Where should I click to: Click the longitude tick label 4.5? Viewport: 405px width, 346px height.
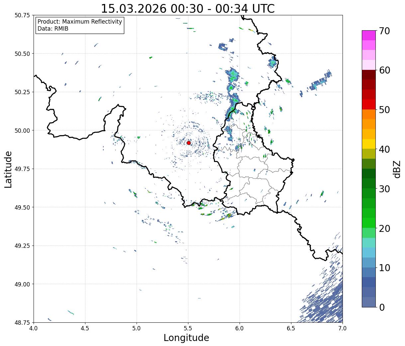pyautogui.click(x=85, y=328)
